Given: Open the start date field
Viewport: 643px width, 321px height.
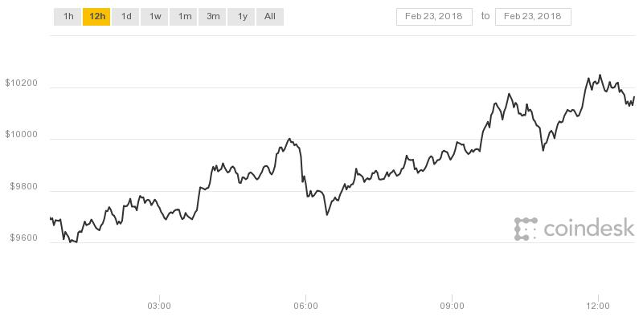Looking at the screenshot, I should pos(434,17).
